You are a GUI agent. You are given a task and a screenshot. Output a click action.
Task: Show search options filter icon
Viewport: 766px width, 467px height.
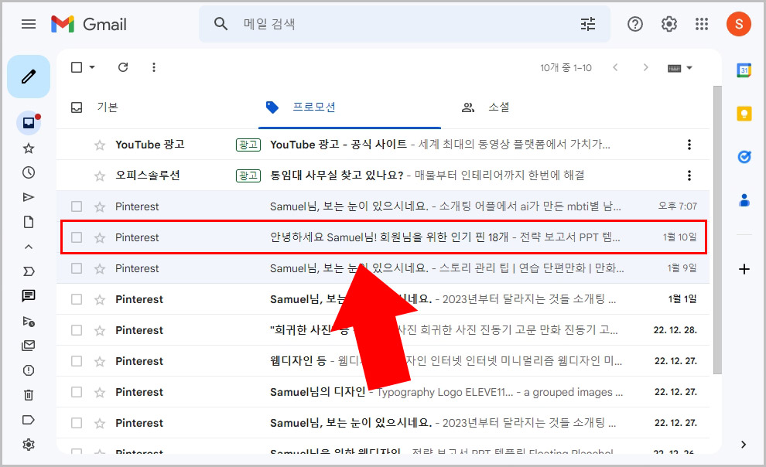tap(588, 24)
